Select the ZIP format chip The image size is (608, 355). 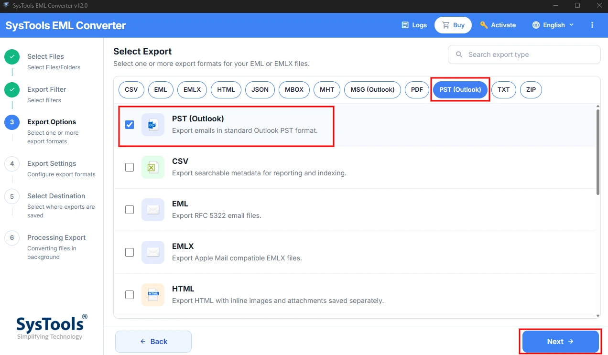coord(531,89)
